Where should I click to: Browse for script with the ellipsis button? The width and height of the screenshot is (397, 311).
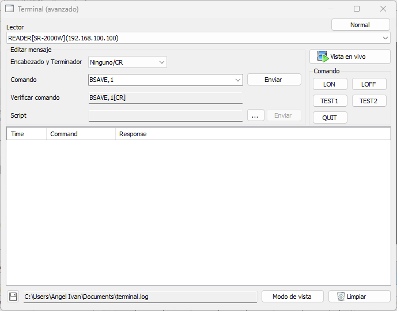[255, 115]
